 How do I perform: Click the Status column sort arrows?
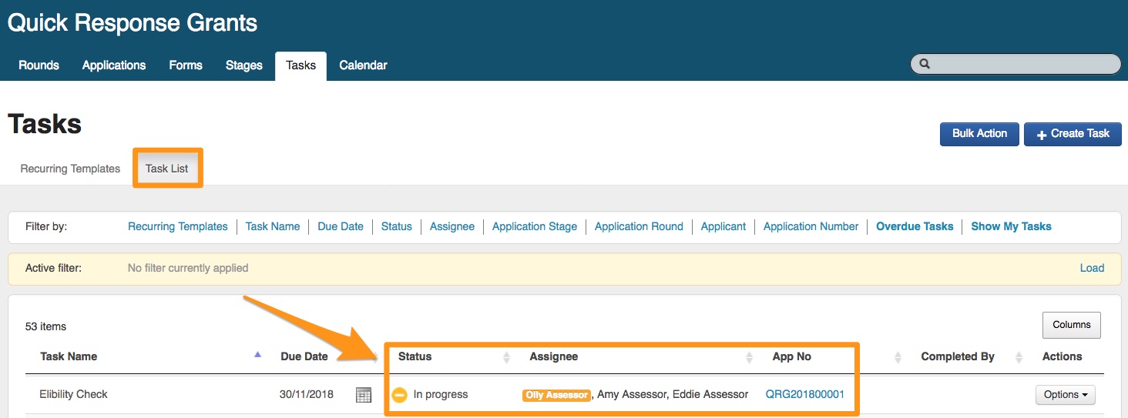click(506, 357)
